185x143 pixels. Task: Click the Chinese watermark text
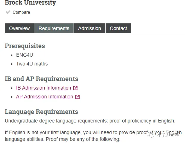pyautogui.click(x=168, y=135)
